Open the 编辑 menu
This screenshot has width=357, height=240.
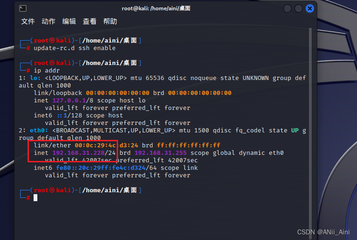(69, 22)
